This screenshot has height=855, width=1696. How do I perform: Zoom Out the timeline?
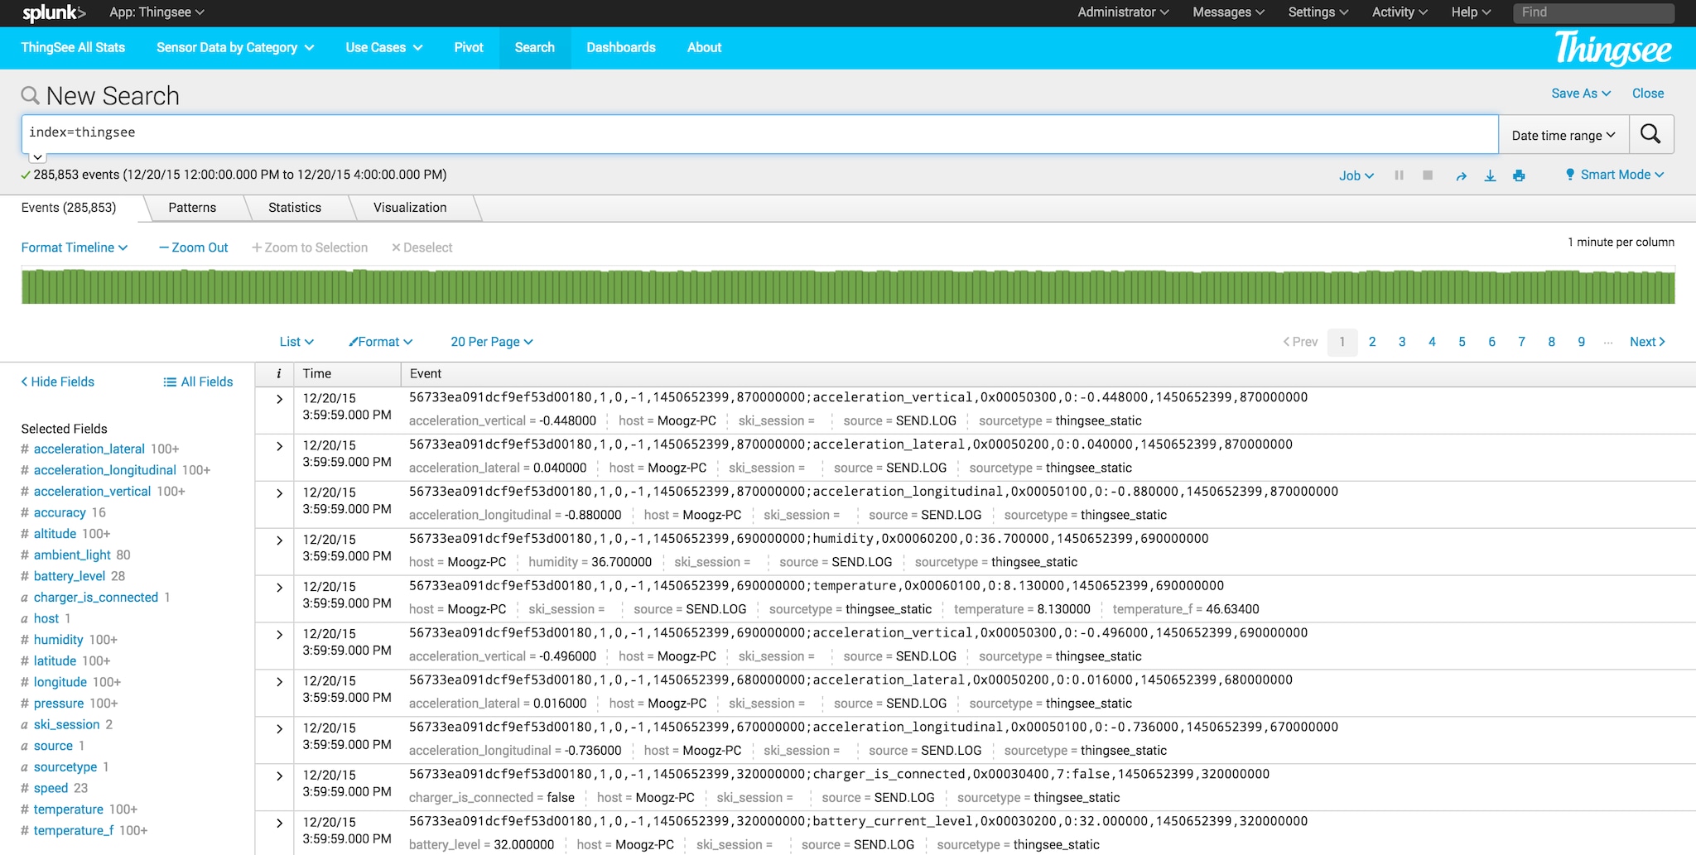[x=194, y=247]
